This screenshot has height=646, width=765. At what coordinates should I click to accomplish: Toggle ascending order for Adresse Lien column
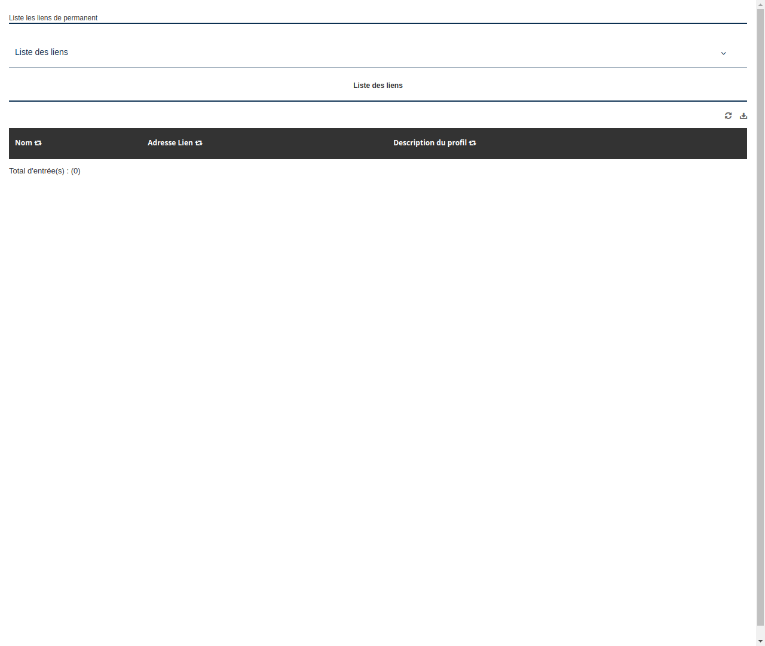coord(198,143)
